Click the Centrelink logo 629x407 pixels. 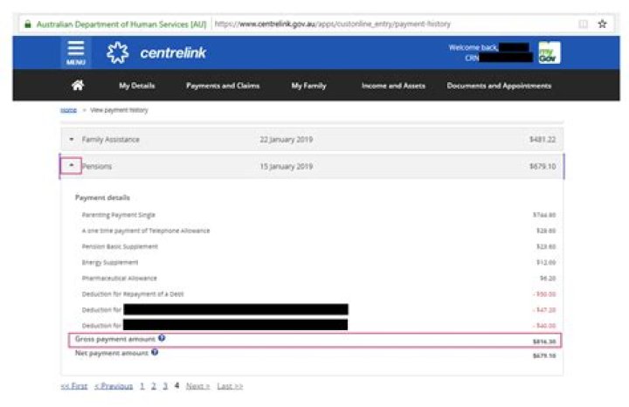click(156, 53)
